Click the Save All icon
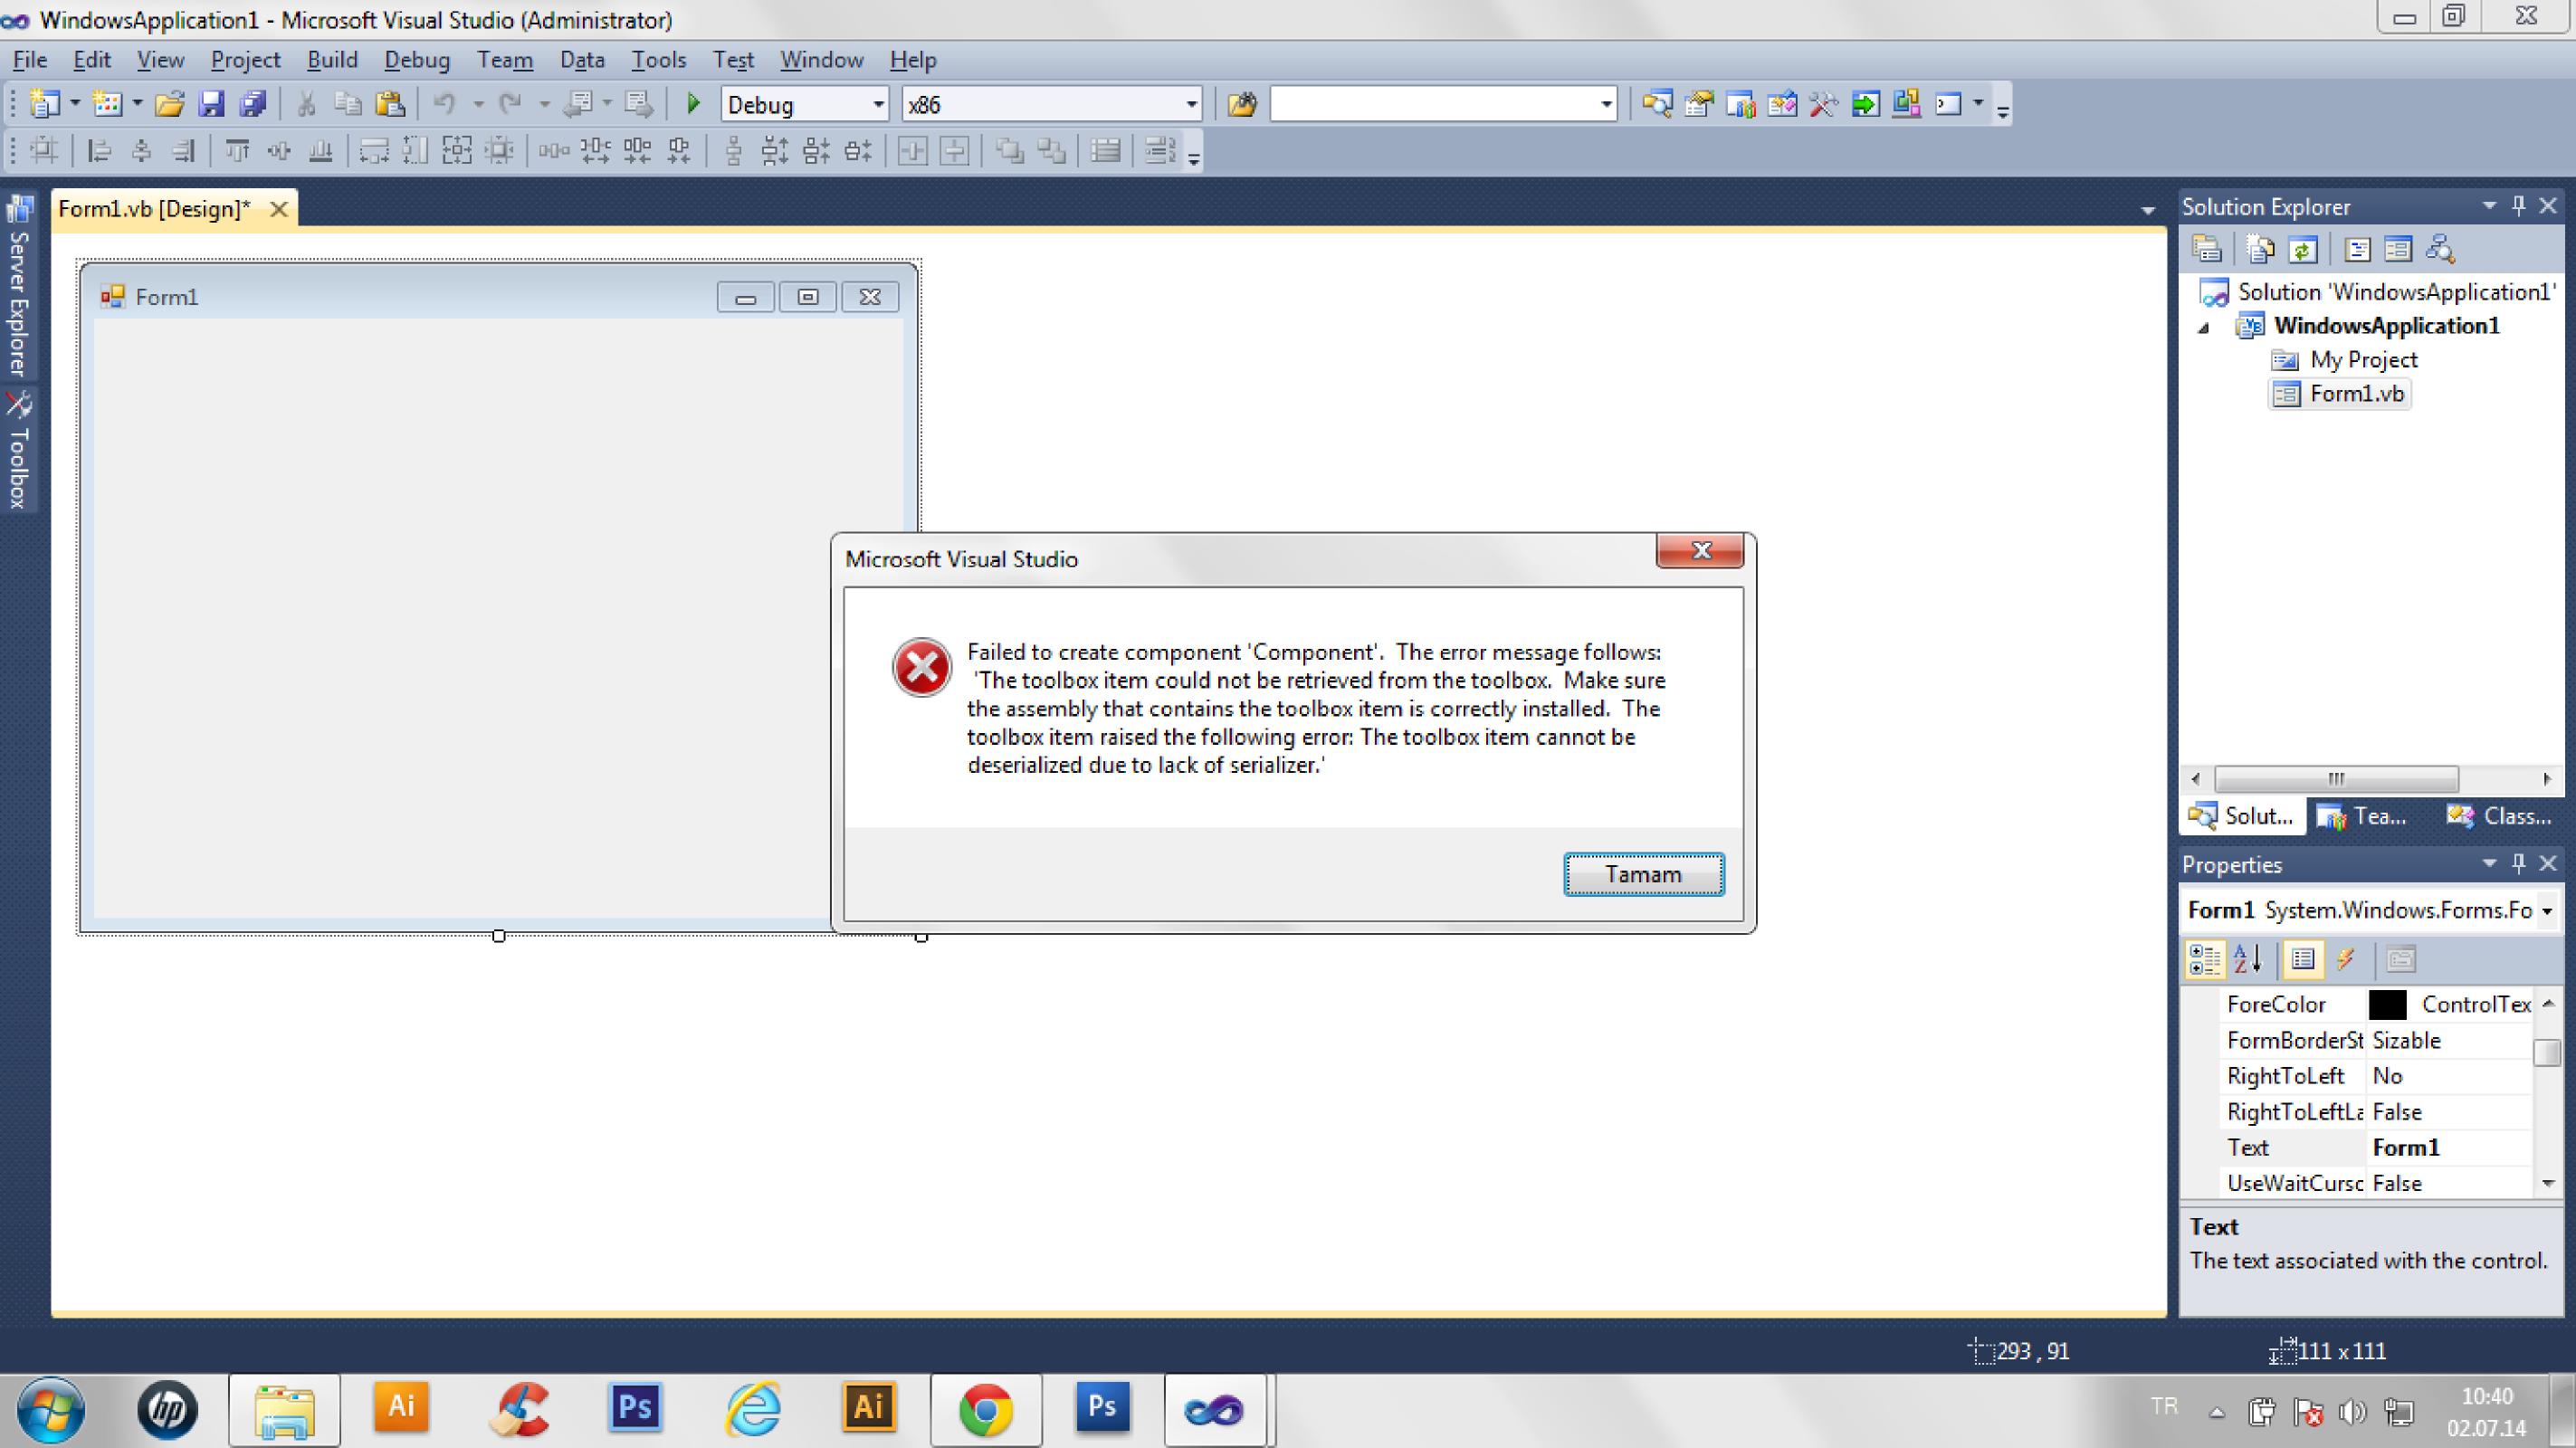The image size is (2576, 1448). click(253, 104)
